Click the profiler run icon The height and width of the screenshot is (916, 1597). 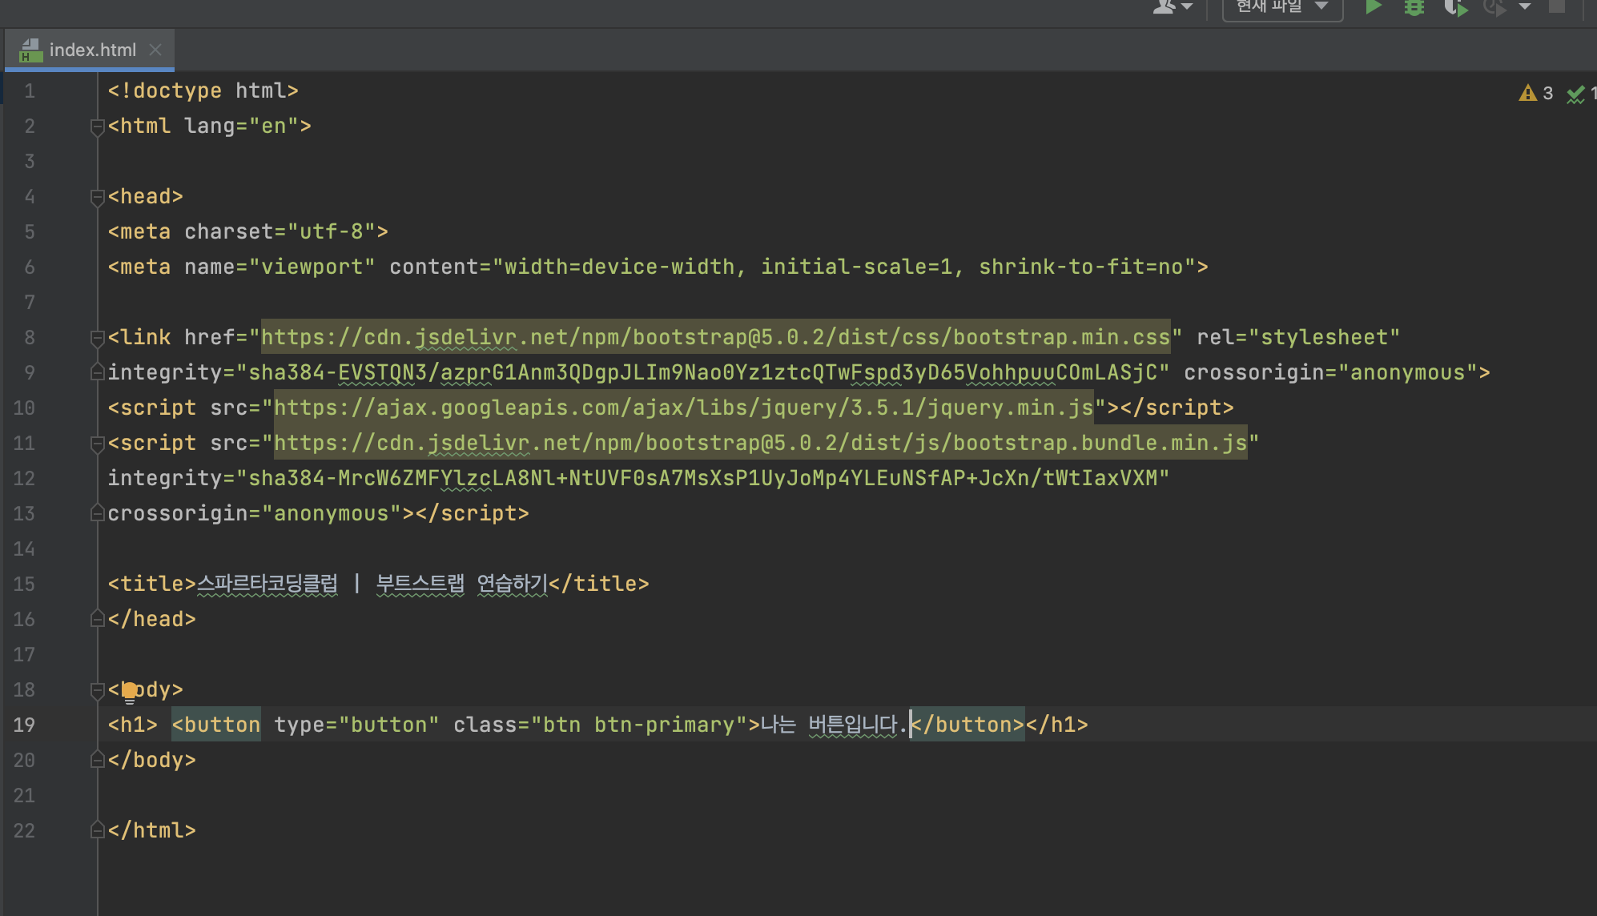click(x=1494, y=8)
